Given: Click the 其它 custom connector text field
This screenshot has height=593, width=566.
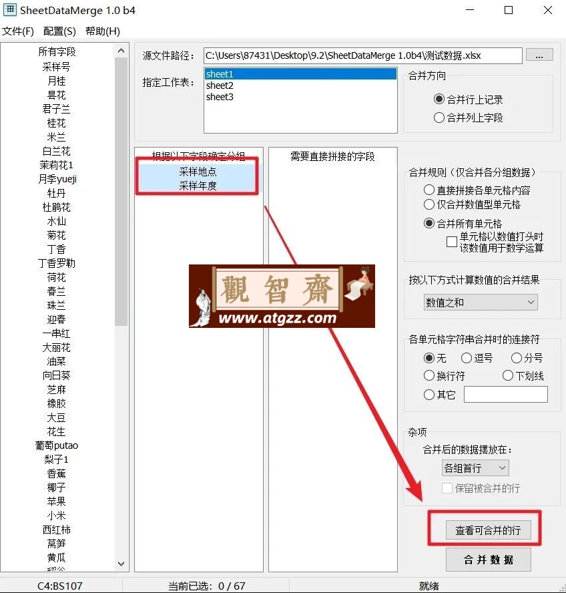Looking at the screenshot, I should pos(505,395).
